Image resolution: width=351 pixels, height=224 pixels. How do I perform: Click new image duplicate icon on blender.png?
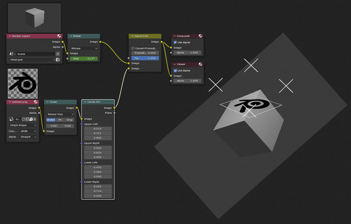coord(27,119)
